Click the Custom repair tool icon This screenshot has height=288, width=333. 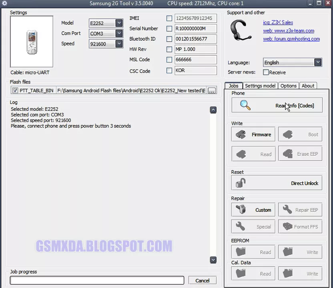[241, 210]
